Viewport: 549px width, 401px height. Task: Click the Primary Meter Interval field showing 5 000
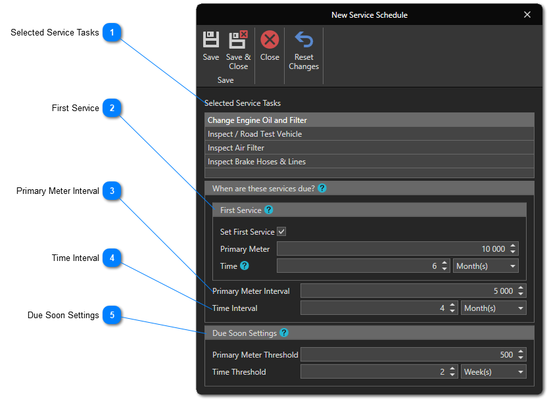coord(408,291)
